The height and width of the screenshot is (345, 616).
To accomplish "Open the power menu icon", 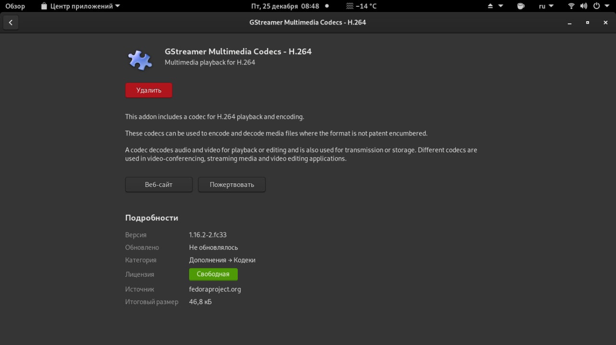I will 597,6.
